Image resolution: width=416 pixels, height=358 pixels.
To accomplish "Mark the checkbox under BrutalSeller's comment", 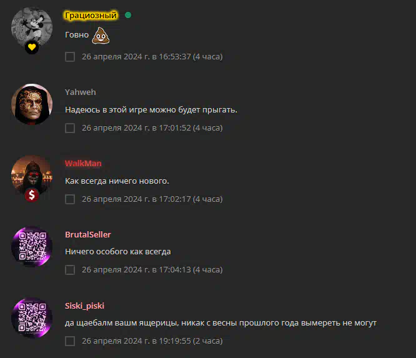I will pos(70,270).
